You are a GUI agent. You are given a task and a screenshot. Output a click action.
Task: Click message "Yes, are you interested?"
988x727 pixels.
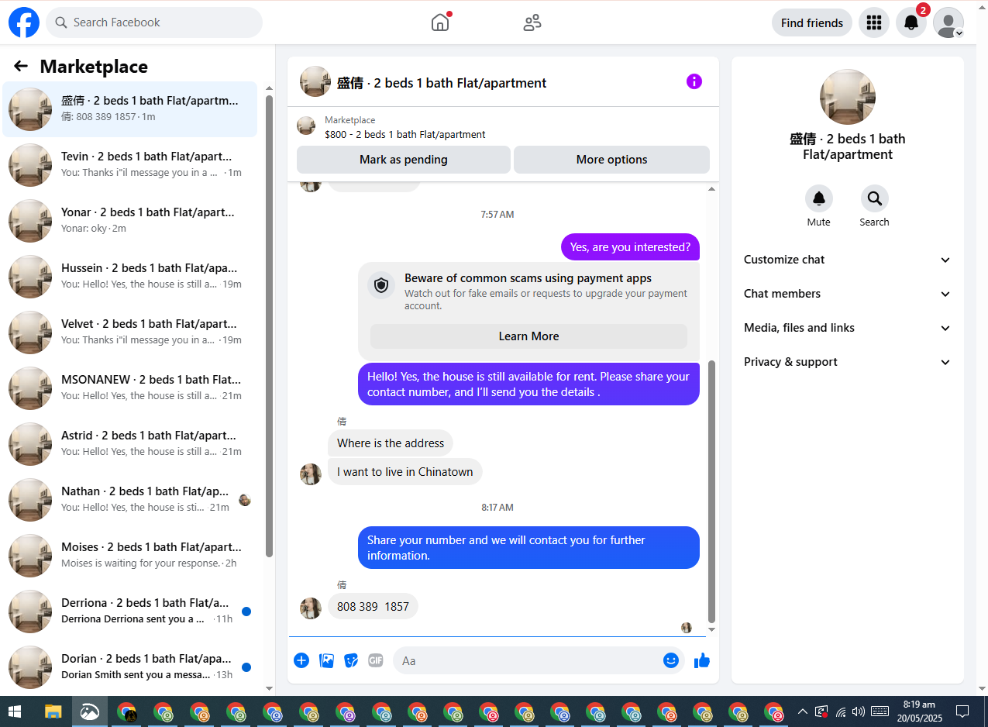point(630,247)
